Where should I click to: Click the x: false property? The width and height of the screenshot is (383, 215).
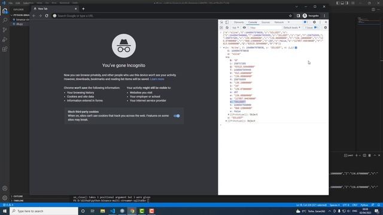(x=235, y=112)
